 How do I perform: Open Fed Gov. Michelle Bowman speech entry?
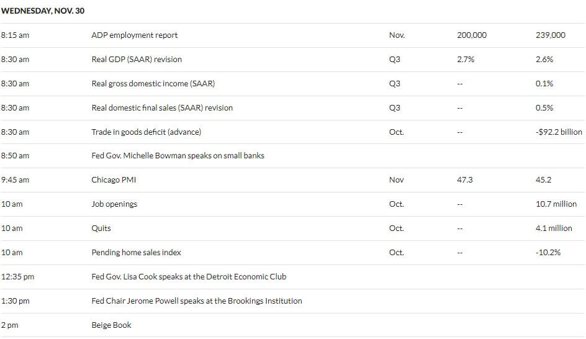tap(178, 155)
